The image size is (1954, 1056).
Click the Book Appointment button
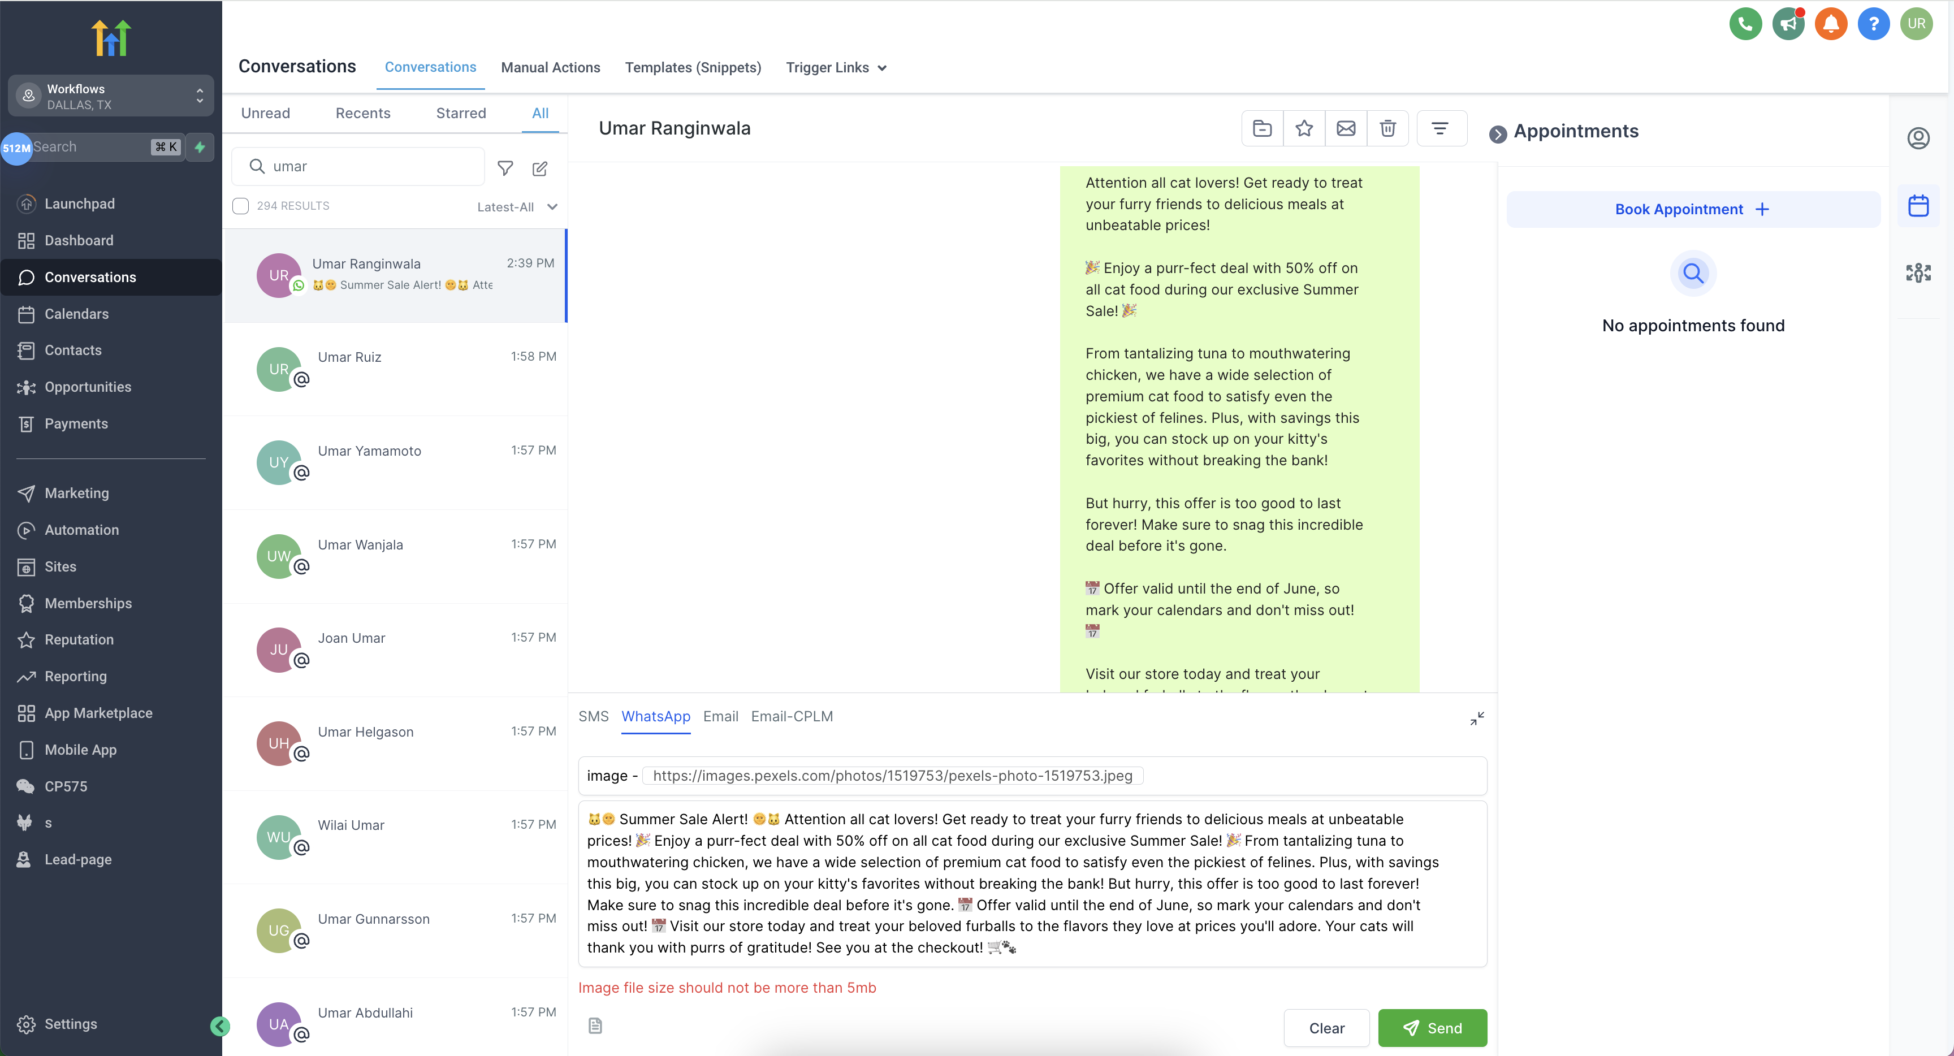point(1692,209)
